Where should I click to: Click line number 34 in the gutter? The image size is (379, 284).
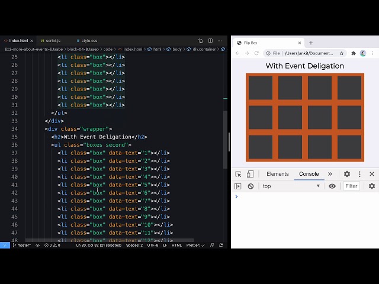coord(14,129)
